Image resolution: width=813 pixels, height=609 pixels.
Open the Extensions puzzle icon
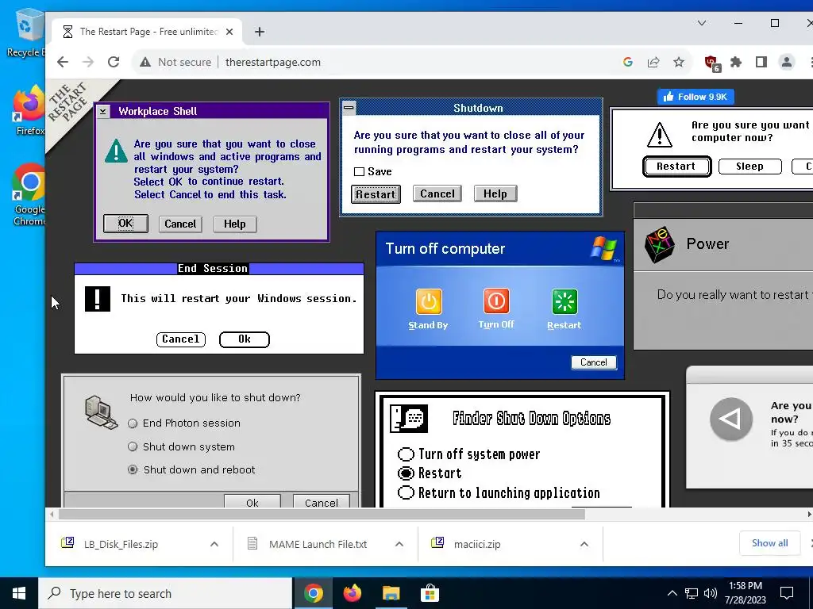click(x=736, y=62)
